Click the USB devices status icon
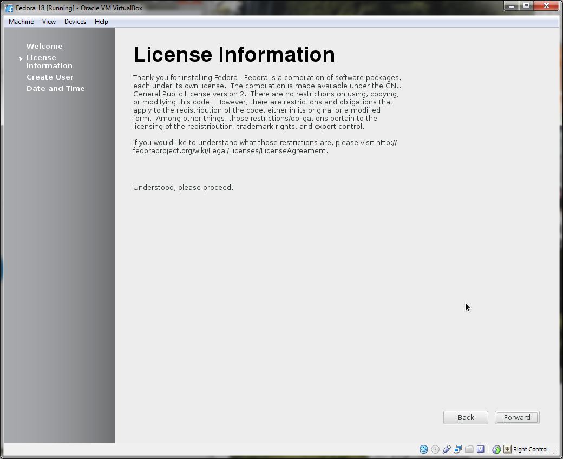The height and width of the screenshot is (459, 563). click(447, 449)
